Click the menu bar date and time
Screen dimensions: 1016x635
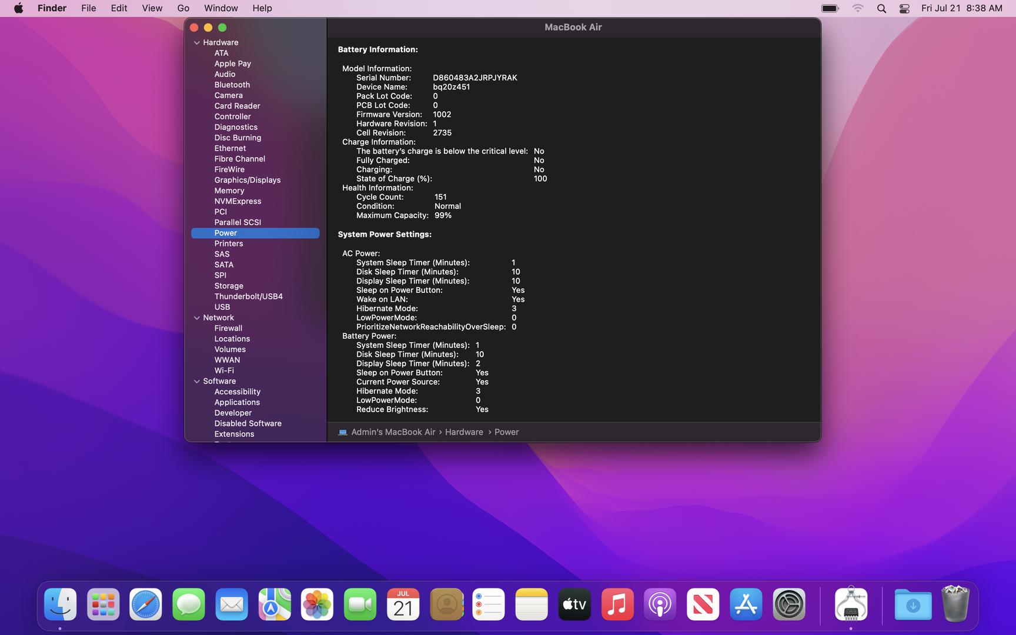click(962, 8)
